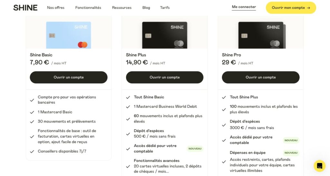Click the SHINE logo in header
This screenshot has height=176, width=330.
click(25, 8)
